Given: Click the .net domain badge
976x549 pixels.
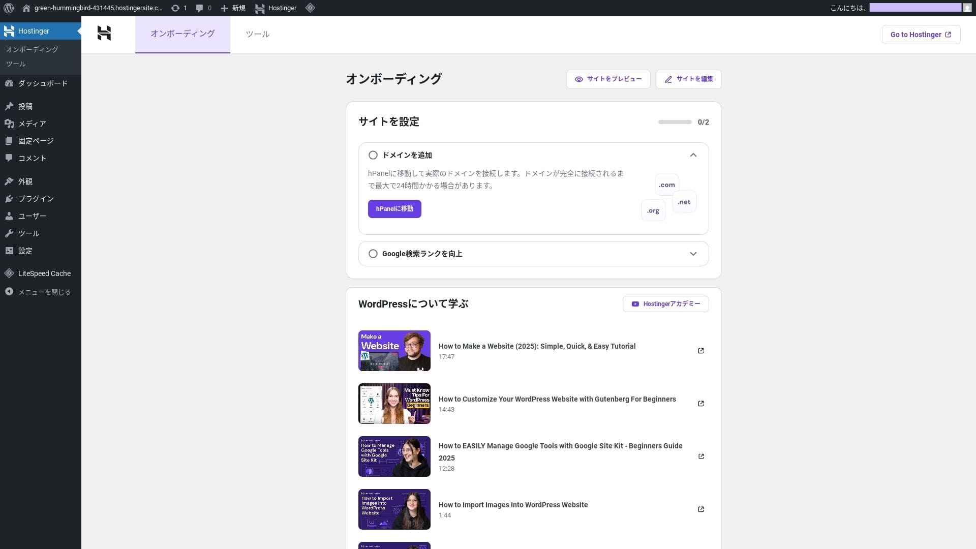Looking at the screenshot, I should [684, 202].
